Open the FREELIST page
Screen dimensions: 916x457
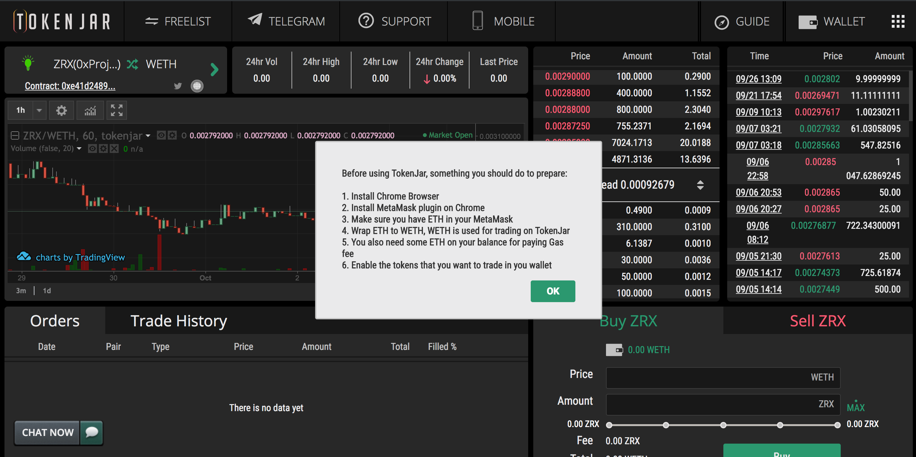pyautogui.click(x=178, y=21)
